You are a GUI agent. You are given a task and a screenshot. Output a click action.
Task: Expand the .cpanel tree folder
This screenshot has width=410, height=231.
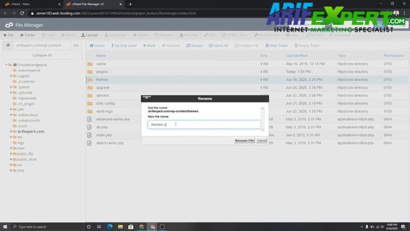pos(11,87)
